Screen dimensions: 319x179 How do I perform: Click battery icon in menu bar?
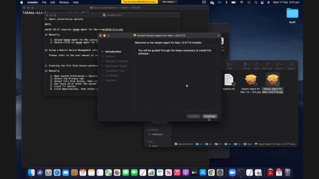tap(234, 2)
